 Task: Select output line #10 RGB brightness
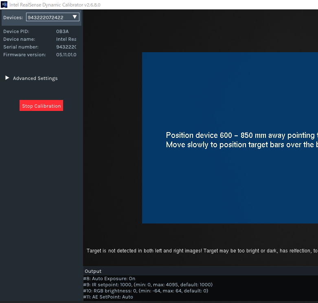[146, 291]
